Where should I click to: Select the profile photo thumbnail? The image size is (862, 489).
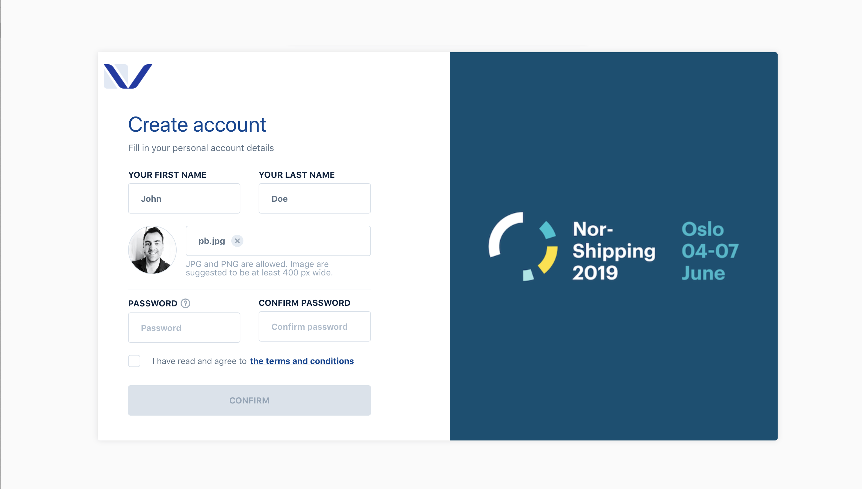click(152, 250)
